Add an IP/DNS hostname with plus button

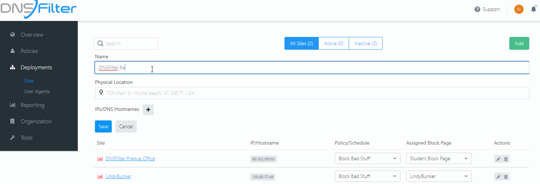[x=148, y=110]
